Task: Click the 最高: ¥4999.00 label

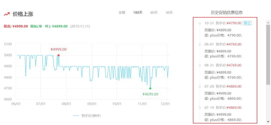Action: click(x=16, y=26)
